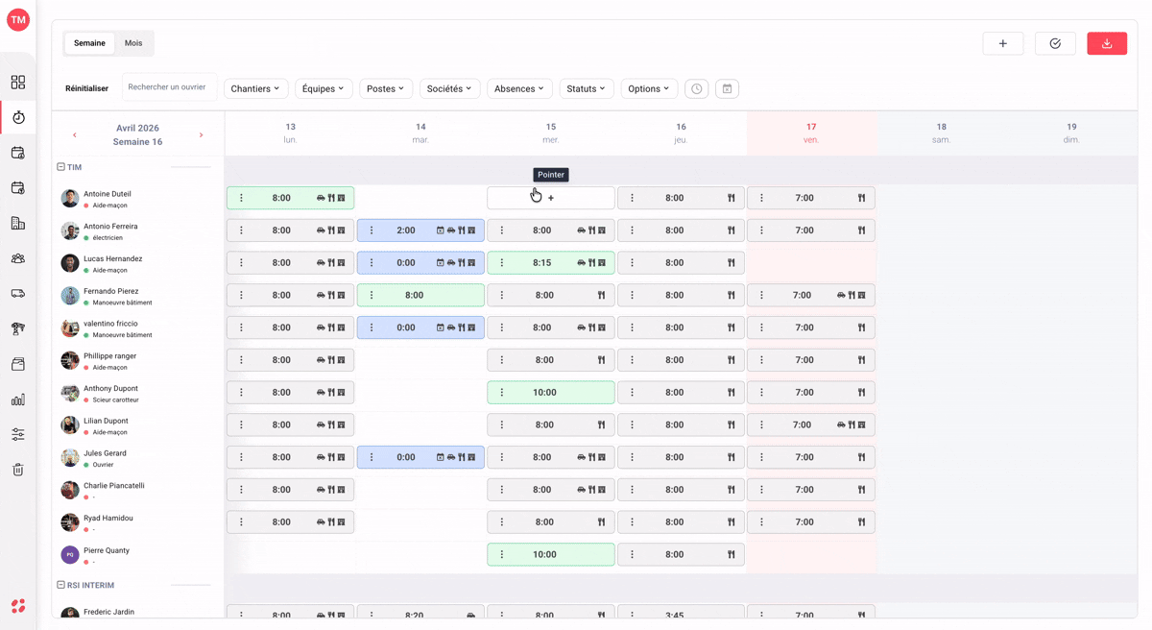Click Antoine Duteil's profile photo
This screenshot has height=630, width=1152.
click(x=70, y=199)
